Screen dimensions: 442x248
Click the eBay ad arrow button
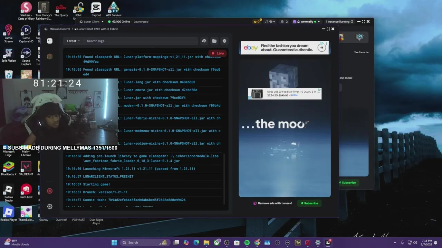click(321, 48)
